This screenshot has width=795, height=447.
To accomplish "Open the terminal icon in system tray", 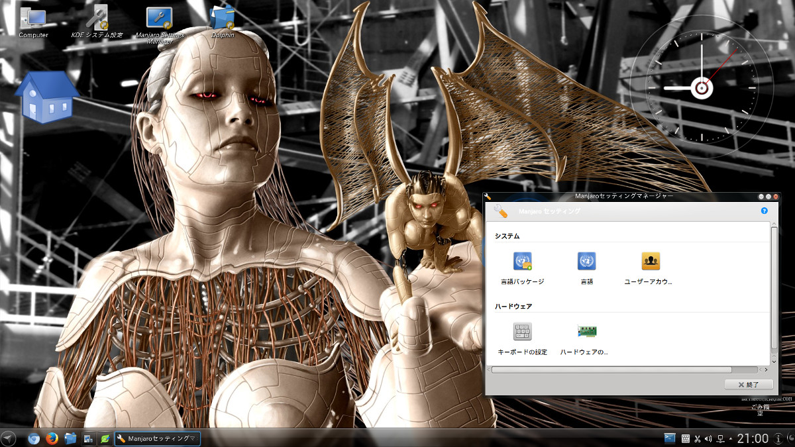I will 670,438.
